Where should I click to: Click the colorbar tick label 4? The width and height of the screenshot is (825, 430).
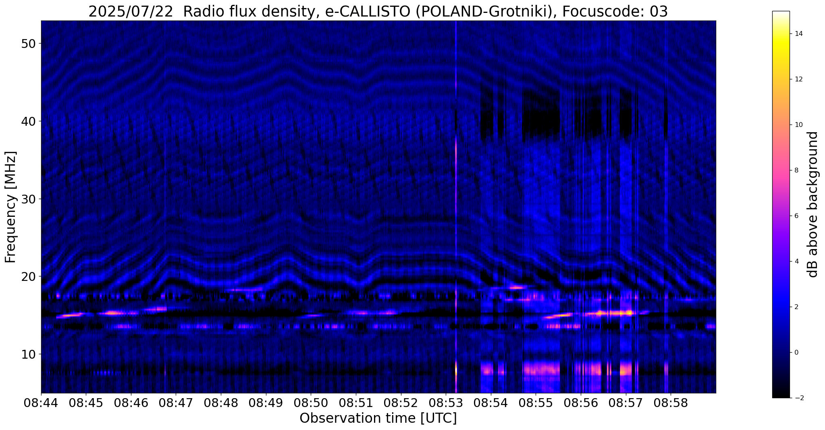tap(796, 262)
